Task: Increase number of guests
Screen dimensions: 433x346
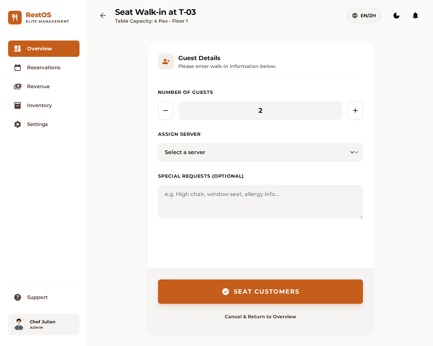Action: coord(355,111)
